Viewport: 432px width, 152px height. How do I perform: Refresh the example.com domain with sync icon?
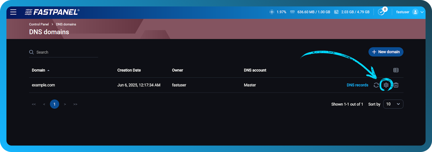(x=376, y=85)
